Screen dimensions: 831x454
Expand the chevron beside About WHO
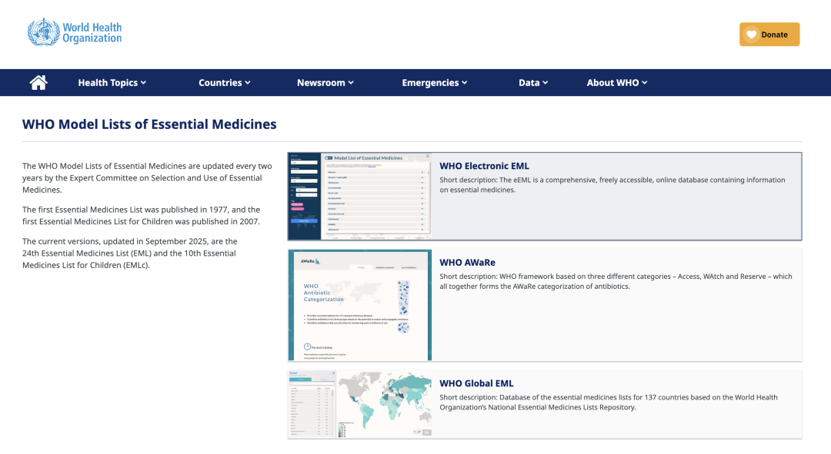(645, 83)
